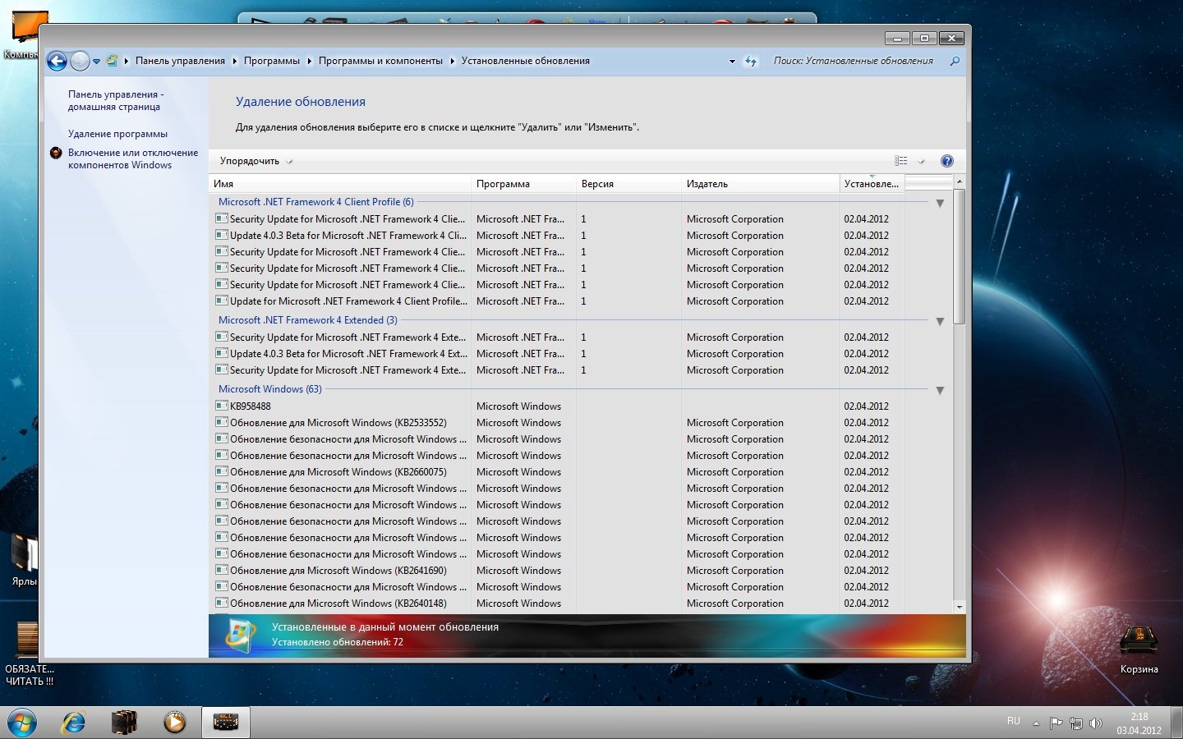Open the media player icon on taskbar
The image size is (1183, 739).
click(174, 723)
